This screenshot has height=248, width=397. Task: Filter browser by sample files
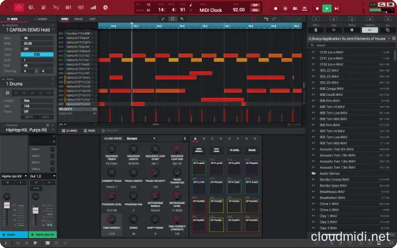point(370,30)
